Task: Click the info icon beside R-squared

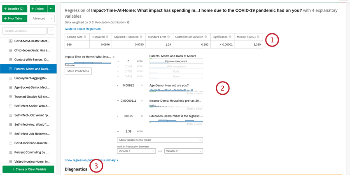Action: (107, 37)
